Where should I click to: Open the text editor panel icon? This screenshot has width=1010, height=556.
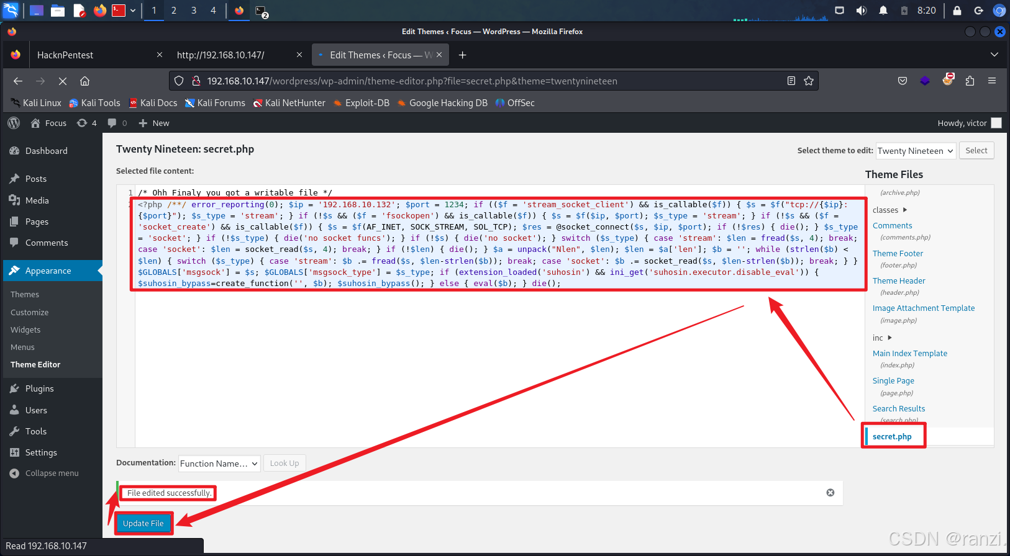click(x=79, y=11)
